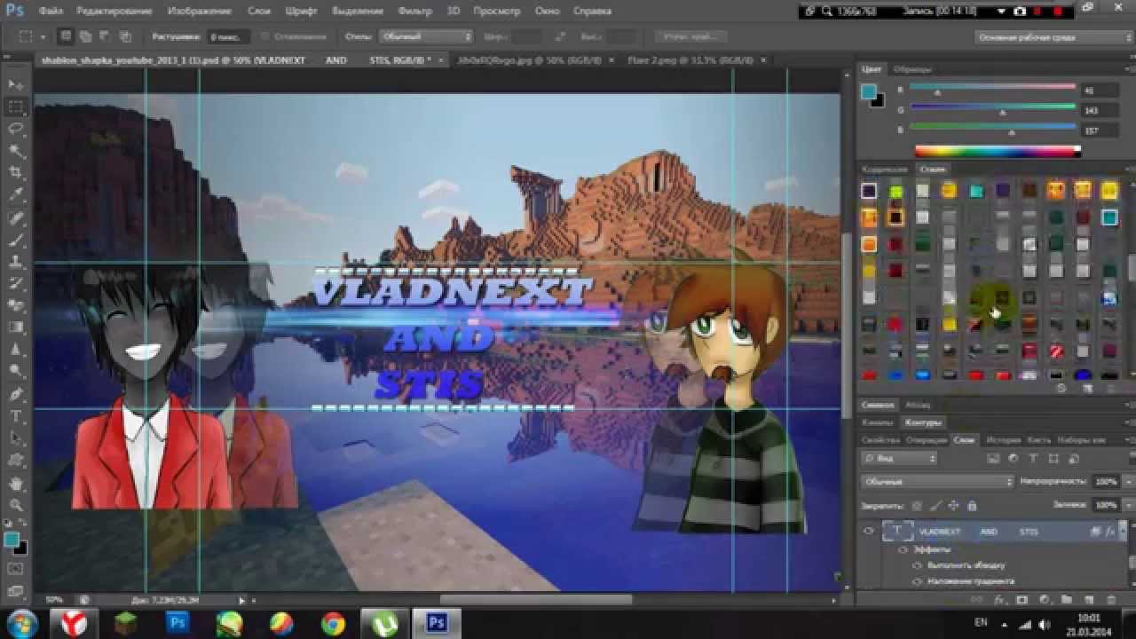Screen dimensions: 1136x639
Task: Open the Фильтр menu
Action: point(414,12)
